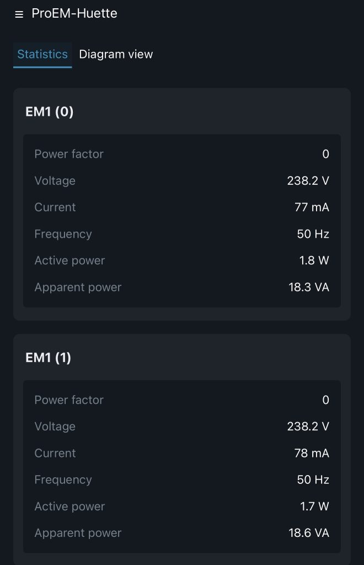Image resolution: width=364 pixels, height=565 pixels.
Task: Click EM1 (0) Frequency row
Action: 182,234
